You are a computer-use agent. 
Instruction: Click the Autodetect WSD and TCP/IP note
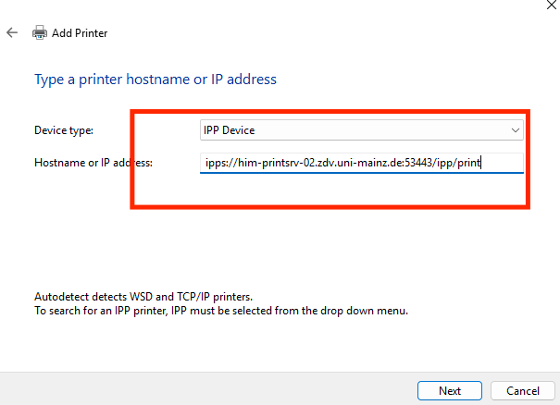tap(142, 297)
